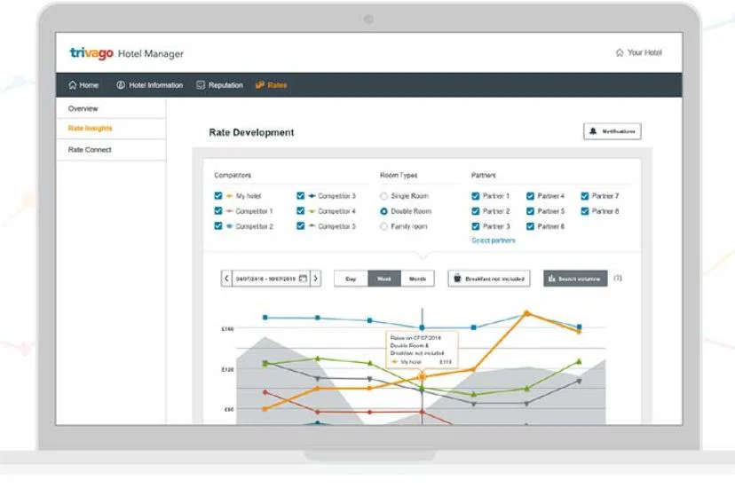Click the trivago logo
The height and width of the screenshot is (488, 735).
[91, 53]
